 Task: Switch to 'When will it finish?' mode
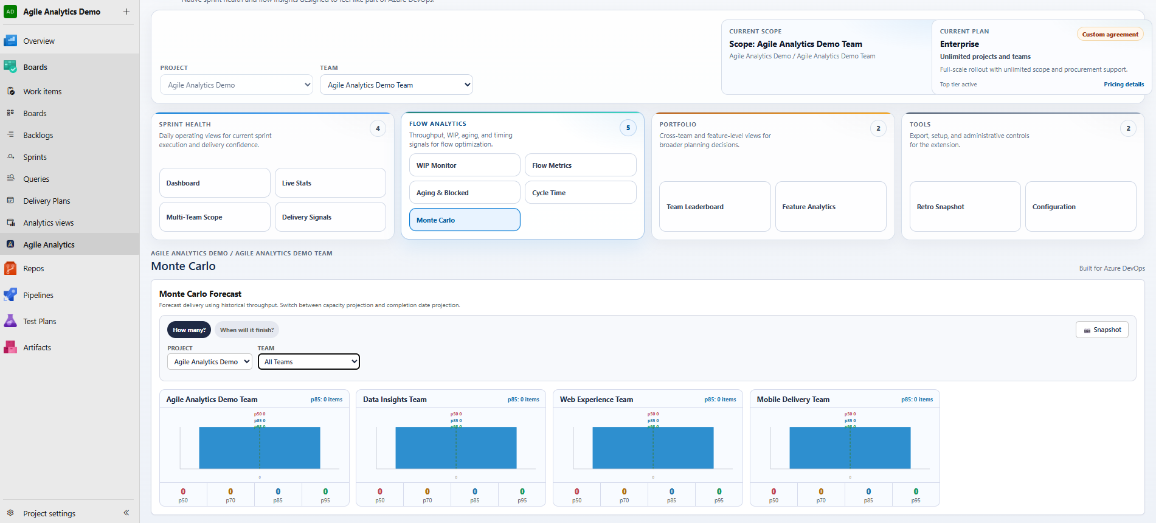click(247, 330)
